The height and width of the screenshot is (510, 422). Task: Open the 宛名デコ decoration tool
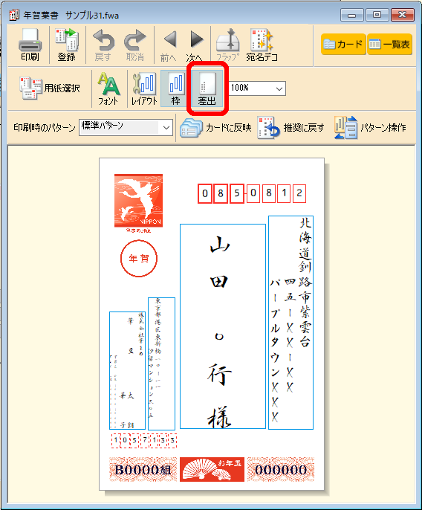point(262,45)
